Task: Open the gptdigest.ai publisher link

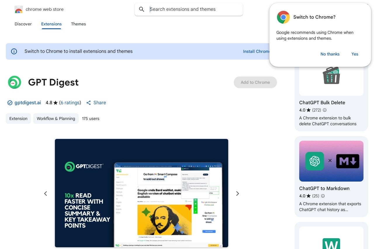Action: [28, 103]
